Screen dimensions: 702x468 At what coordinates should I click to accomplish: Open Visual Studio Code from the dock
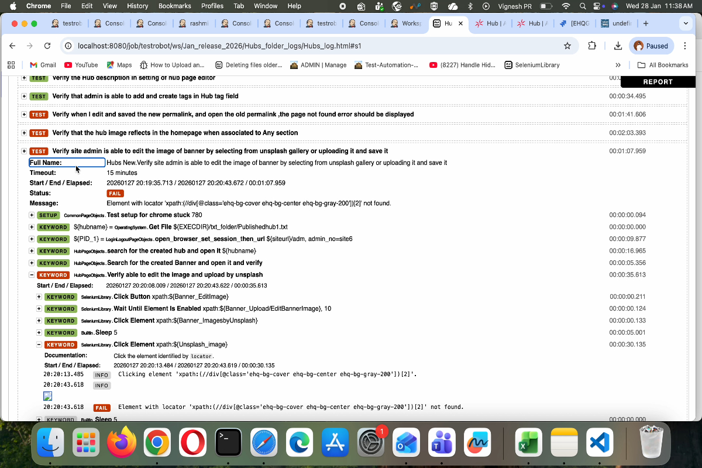(x=600, y=442)
